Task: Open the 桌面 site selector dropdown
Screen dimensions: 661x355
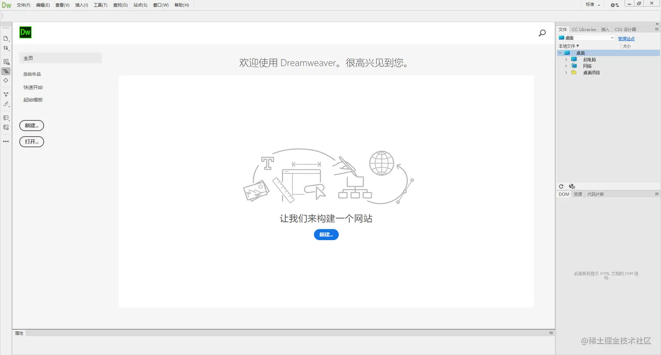Action: tap(587, 38)
